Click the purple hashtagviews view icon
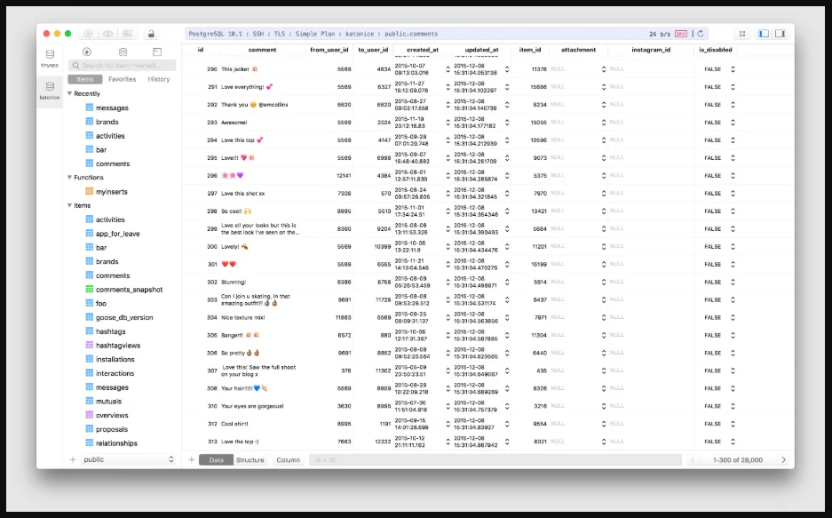Viewport: 832px width, 518px height. click(89, 345)
